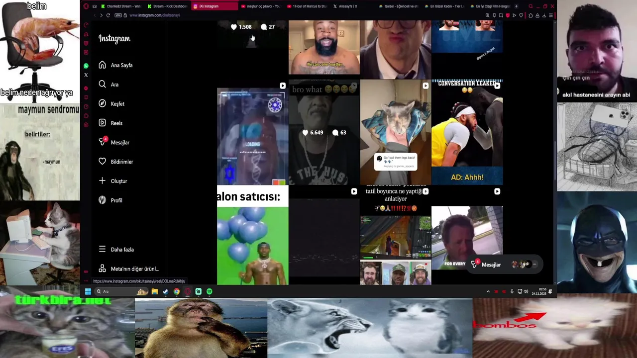The height and width of the screenshot is (358, 637).
Task: Open the balon satıcısı balloon reel
Action: [x=252, y=235]
